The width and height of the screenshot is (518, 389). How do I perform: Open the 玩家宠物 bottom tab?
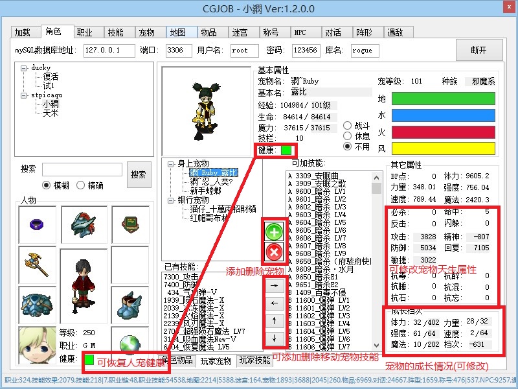[214, 360]
